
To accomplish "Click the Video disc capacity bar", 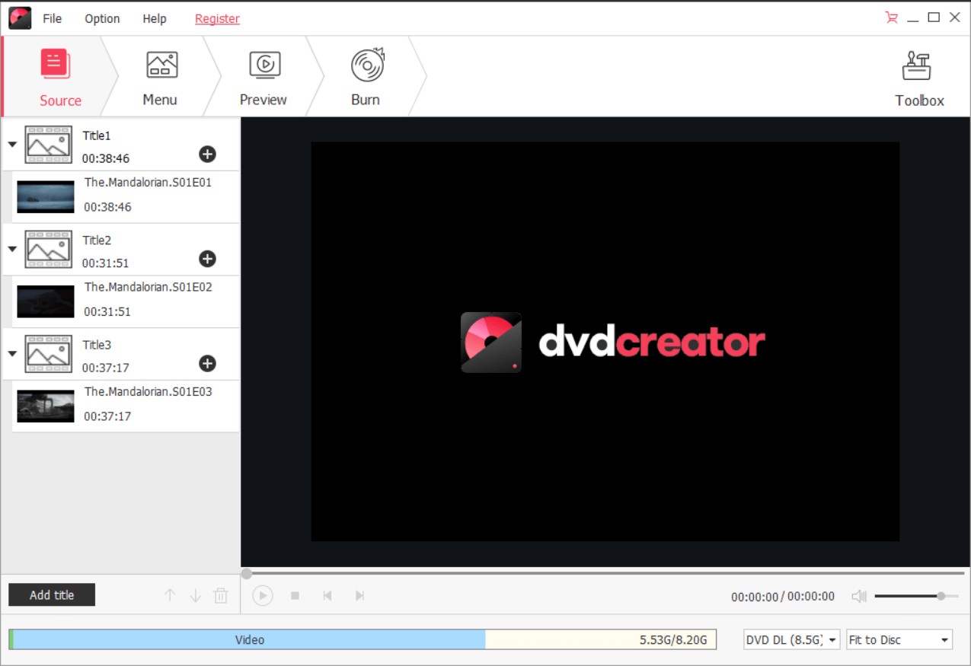I will [x=363, y=639].
